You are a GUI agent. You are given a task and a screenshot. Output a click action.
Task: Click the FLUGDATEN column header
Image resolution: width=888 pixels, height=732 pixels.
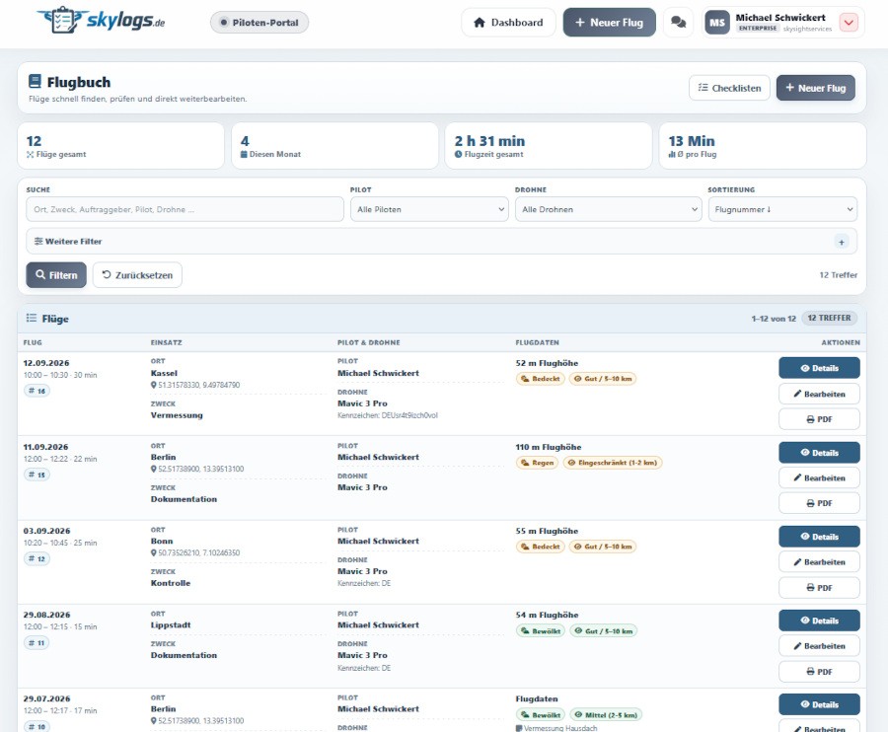click(537, 342)
